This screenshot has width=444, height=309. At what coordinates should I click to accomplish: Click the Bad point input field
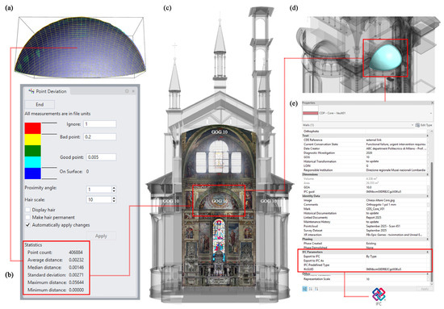[100, 136]
